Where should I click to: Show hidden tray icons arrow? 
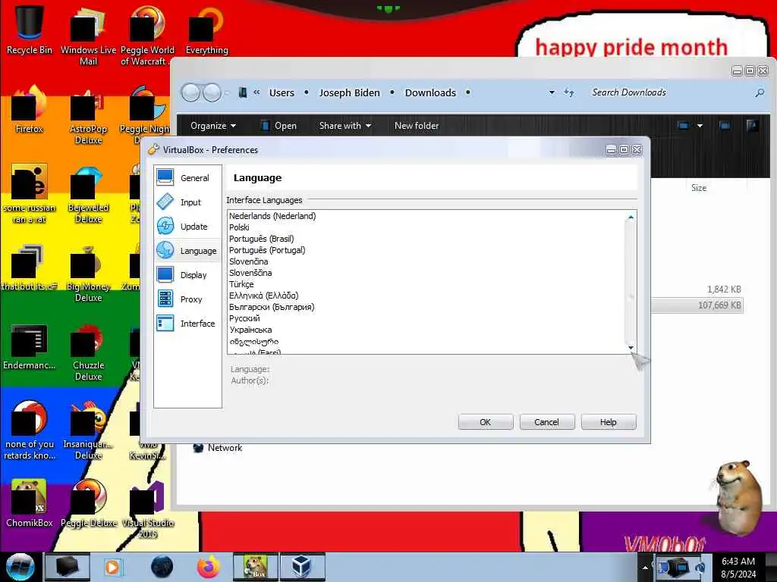(645, 567)
